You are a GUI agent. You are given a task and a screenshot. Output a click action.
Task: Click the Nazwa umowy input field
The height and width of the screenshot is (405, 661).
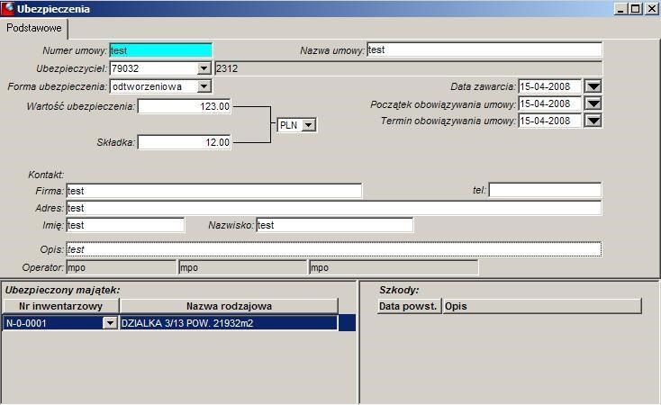484,49
